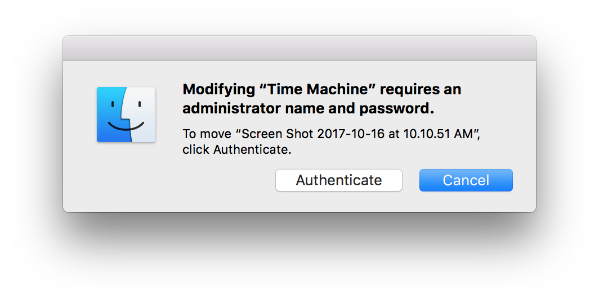Select the blue Cancel button
Screen dimensions: 599x302
pos(466,180)
